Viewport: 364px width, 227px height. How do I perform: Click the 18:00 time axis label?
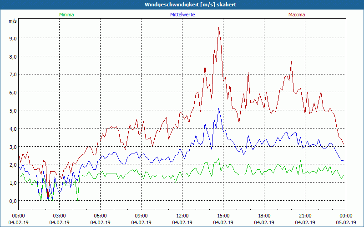tap(264, 216)
